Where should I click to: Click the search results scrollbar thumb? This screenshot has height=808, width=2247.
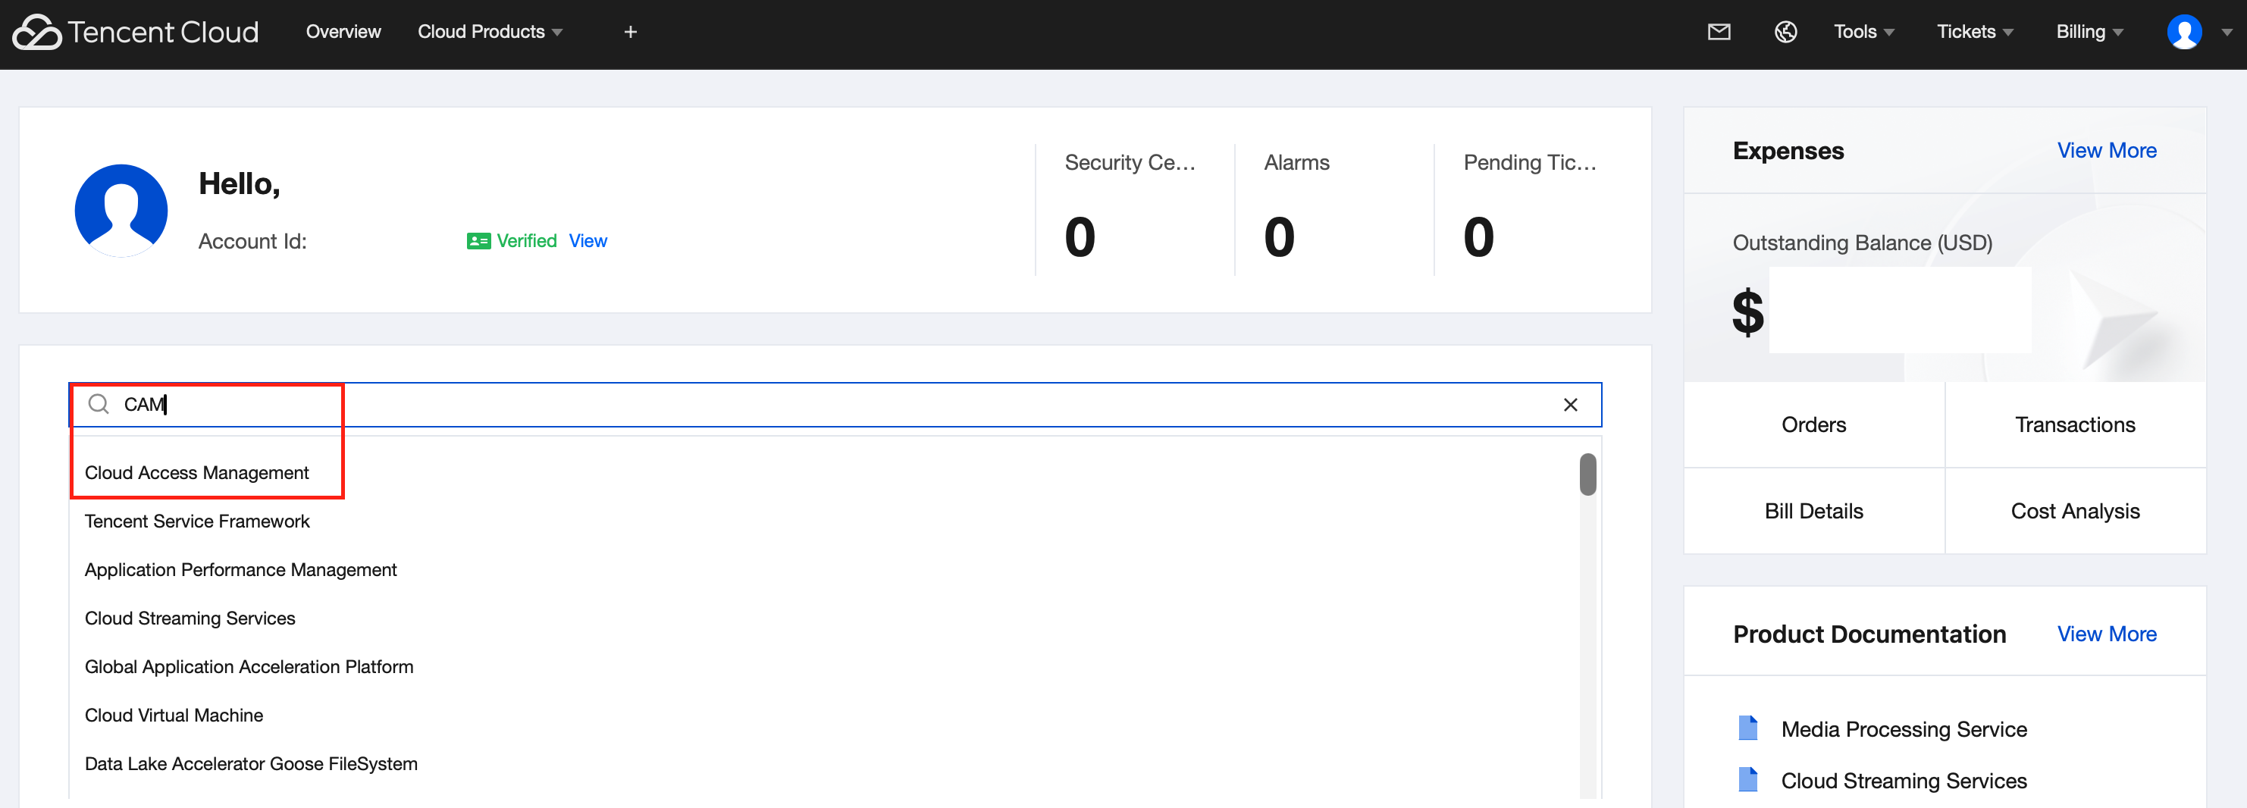coord(1587,474)
